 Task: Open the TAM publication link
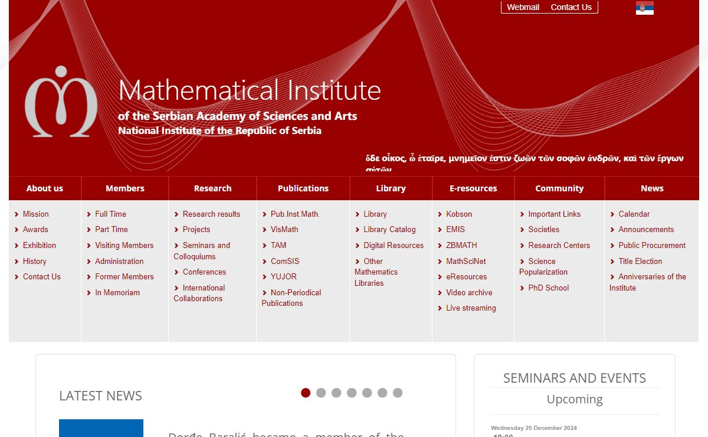pos(278,245)
